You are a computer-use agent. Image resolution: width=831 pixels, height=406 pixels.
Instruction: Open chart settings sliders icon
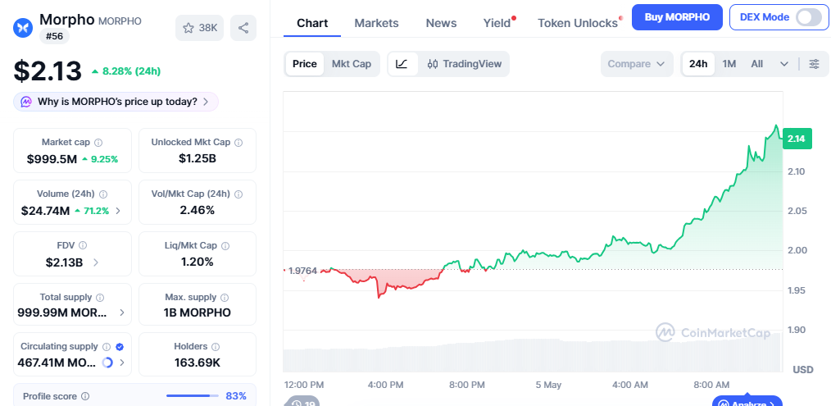(x=814, y=64)
